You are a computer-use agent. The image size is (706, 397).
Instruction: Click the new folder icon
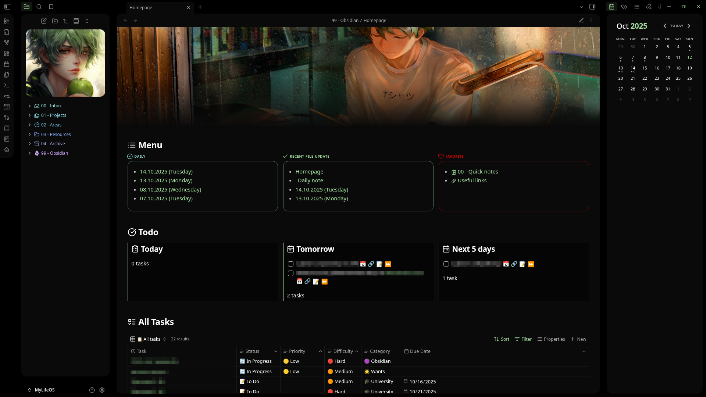point(55,21)
